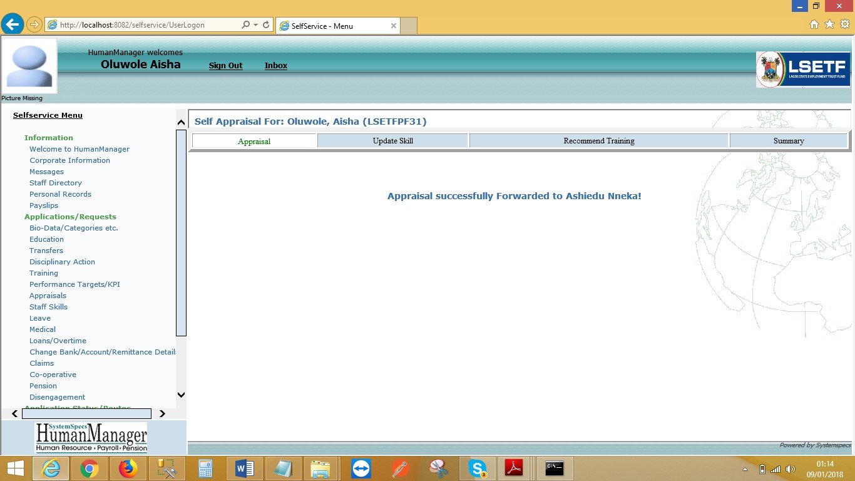The image size is (855, 481).
Task: Open Pension menu link
Action: point(43,386)
